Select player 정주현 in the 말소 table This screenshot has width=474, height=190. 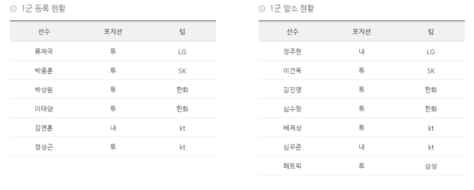pos(292,52)
